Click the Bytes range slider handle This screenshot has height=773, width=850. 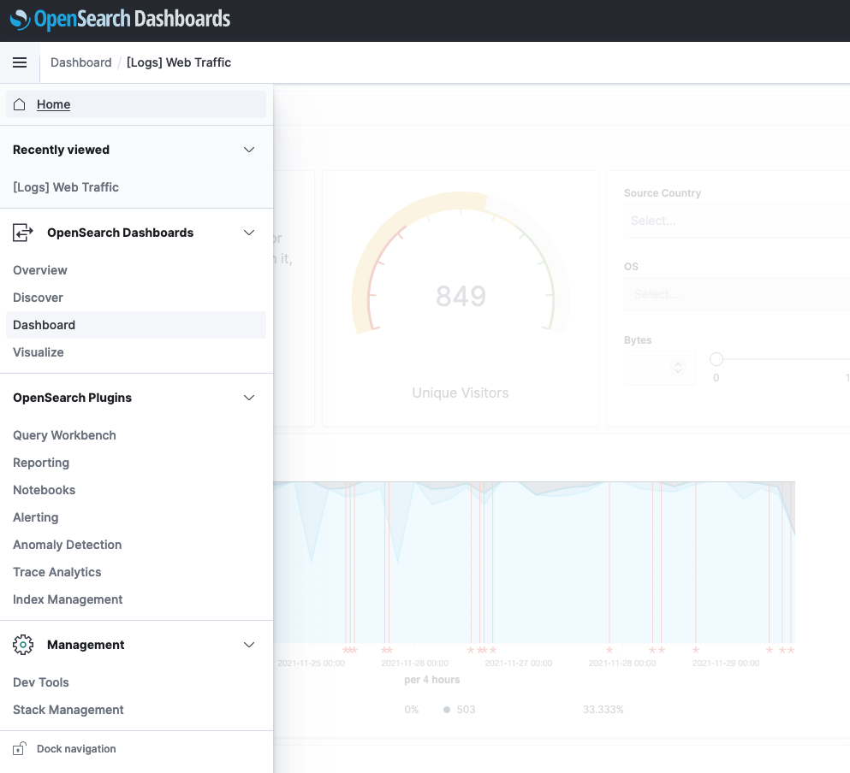(x=716, y=359)
